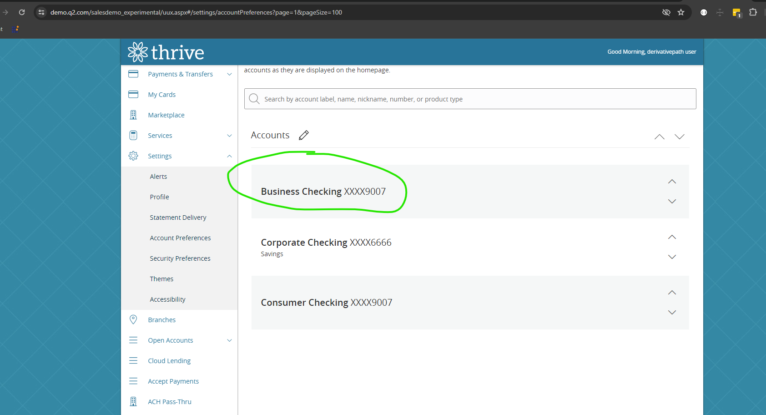This screenshot has width=766, height=415.
Task: Expand the Services menu chevron
Action: coord(229,136)
